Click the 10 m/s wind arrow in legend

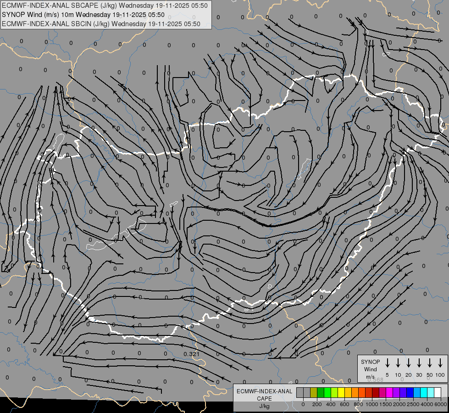pos(398,363)
